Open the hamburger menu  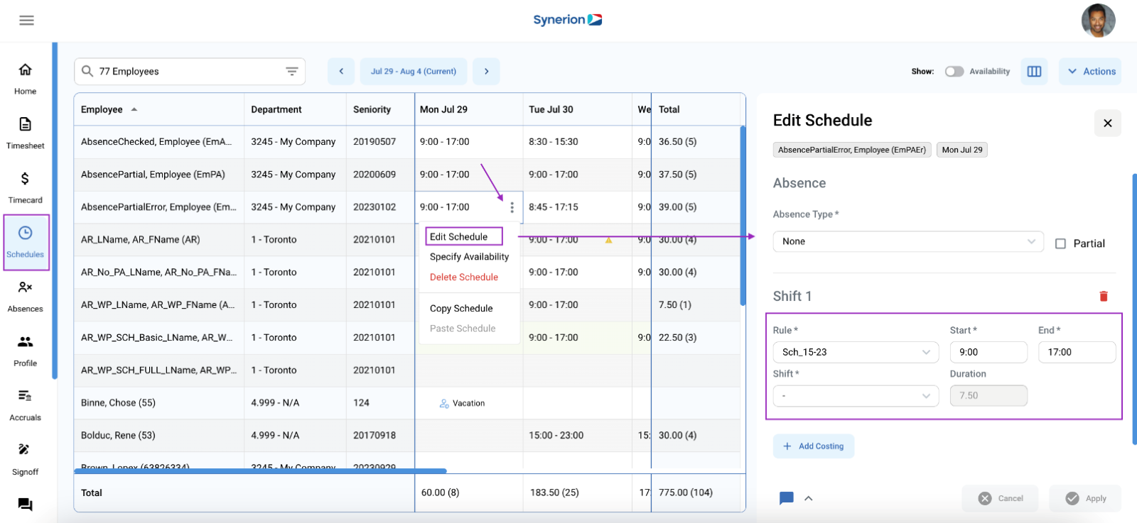pyautogui.click(x=26, y=21)
